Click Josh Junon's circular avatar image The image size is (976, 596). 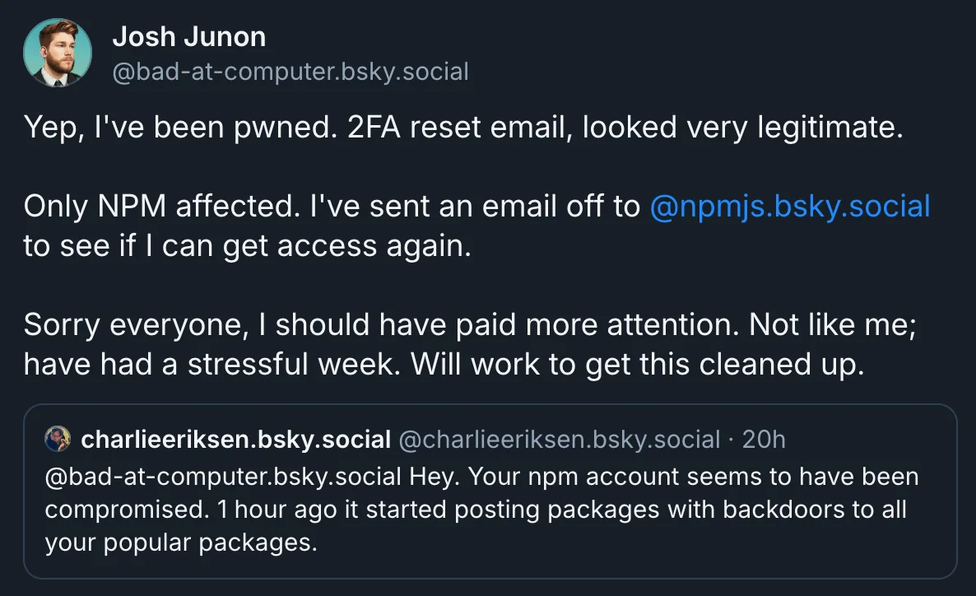tap(58, 52)
